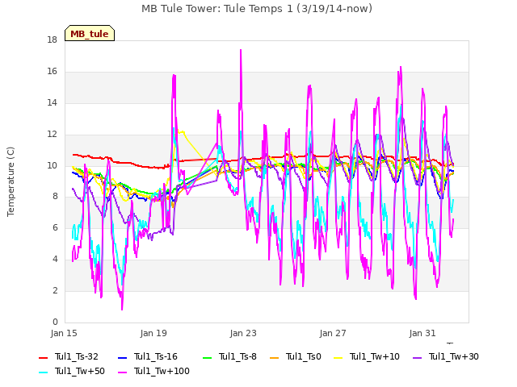
Task: Click the Jan 19 x-axis label
Action: (x=153, y=333)
